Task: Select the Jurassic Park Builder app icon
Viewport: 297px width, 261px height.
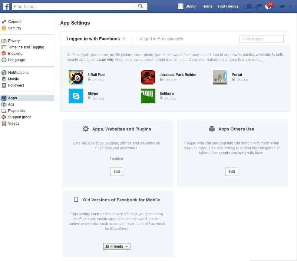Action: click(x=148, y=77)
